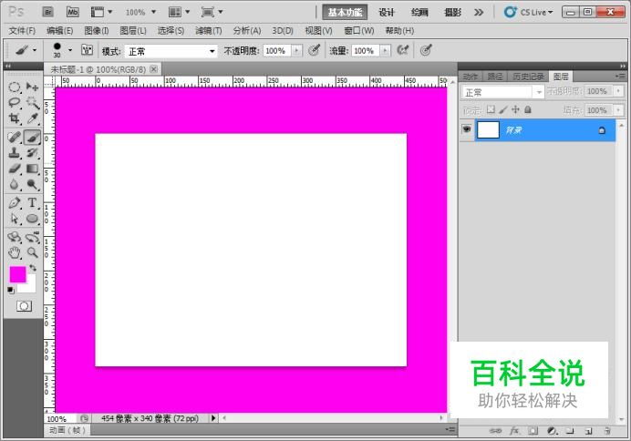Select the Hand tool
The width and height of the screenshot is (631, 441).
[x=14, y=253]
